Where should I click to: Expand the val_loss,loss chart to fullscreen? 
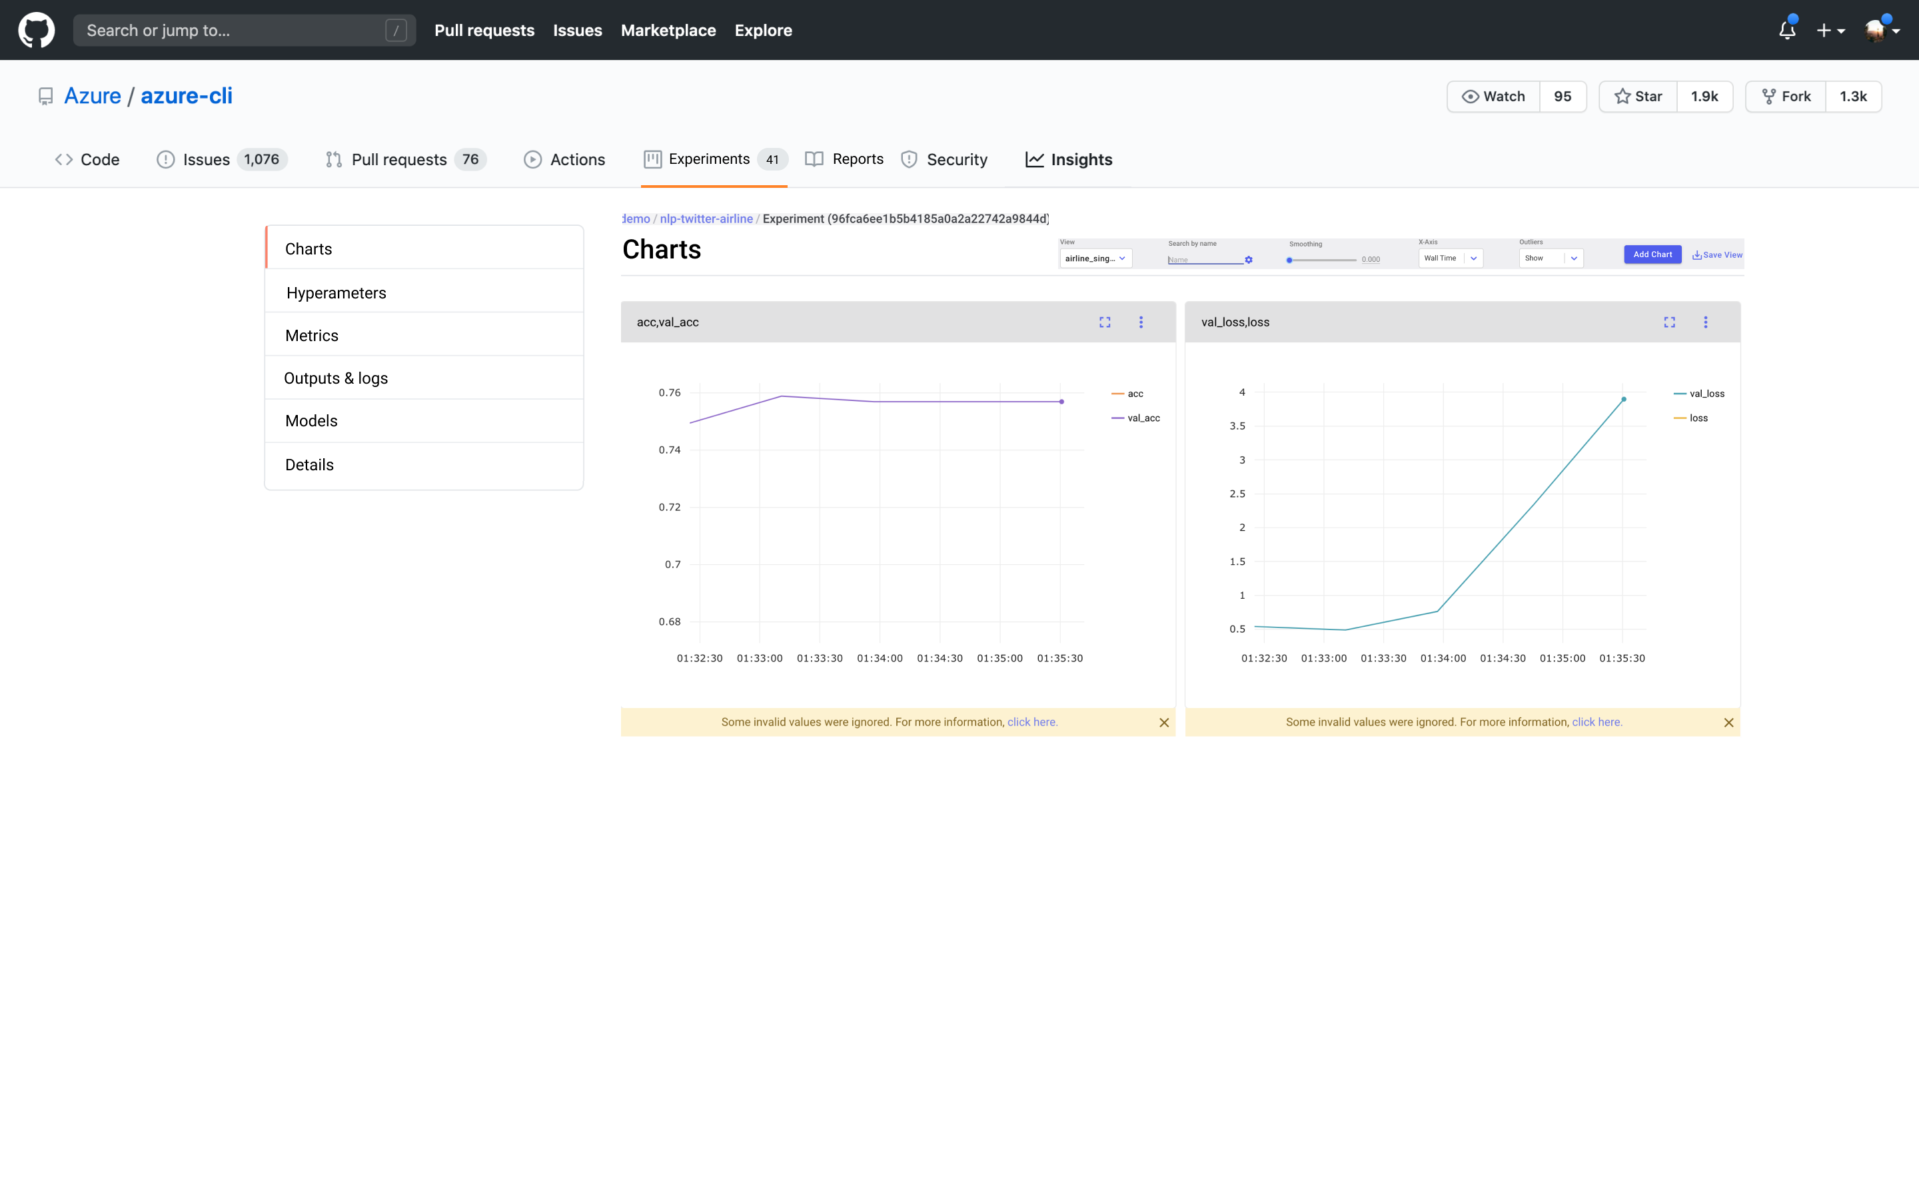1669,322
